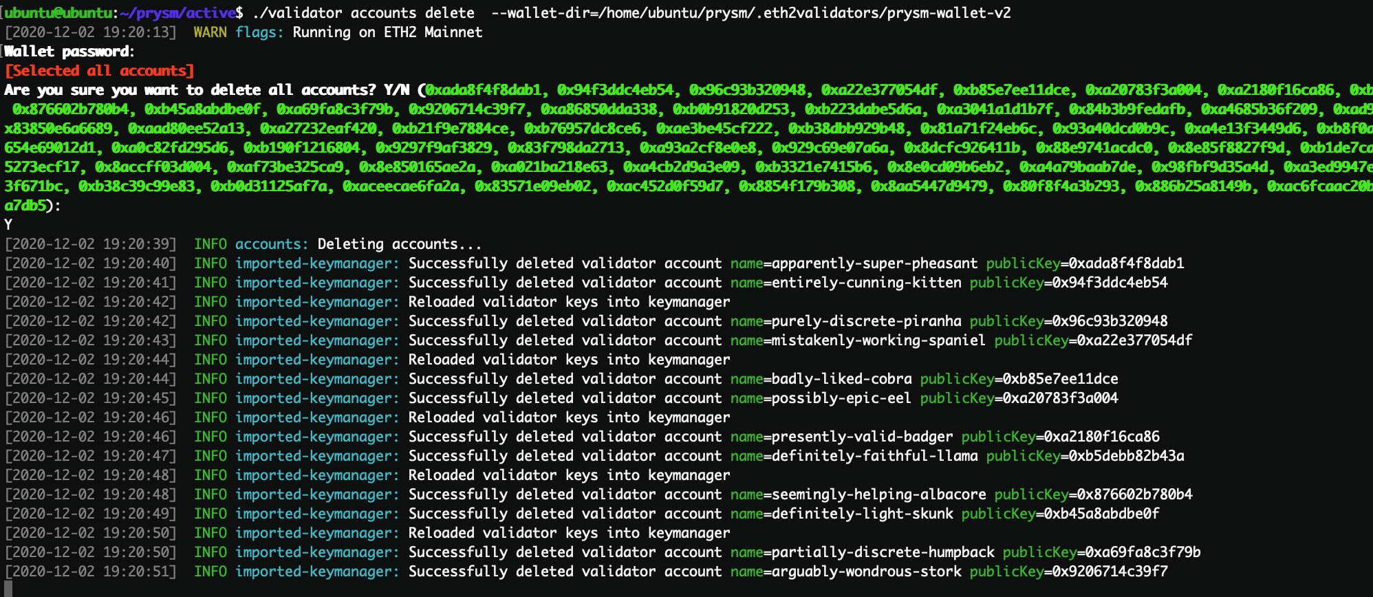Click account name 'apparently-super-pheasant'
Screen dimensions: 1373x597
pos(874,263)
